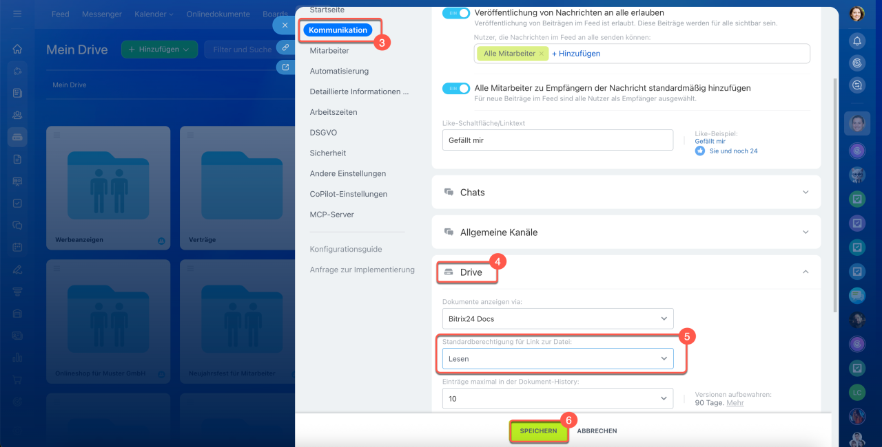The image size is (882, 447).
Task: Open Arbeitszeiten settings section
Action: pyautogui.click(x=334, y=112)
